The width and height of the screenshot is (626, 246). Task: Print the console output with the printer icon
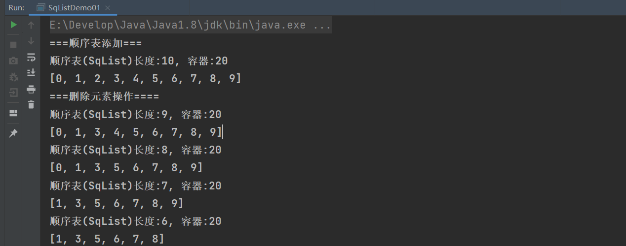31,89
